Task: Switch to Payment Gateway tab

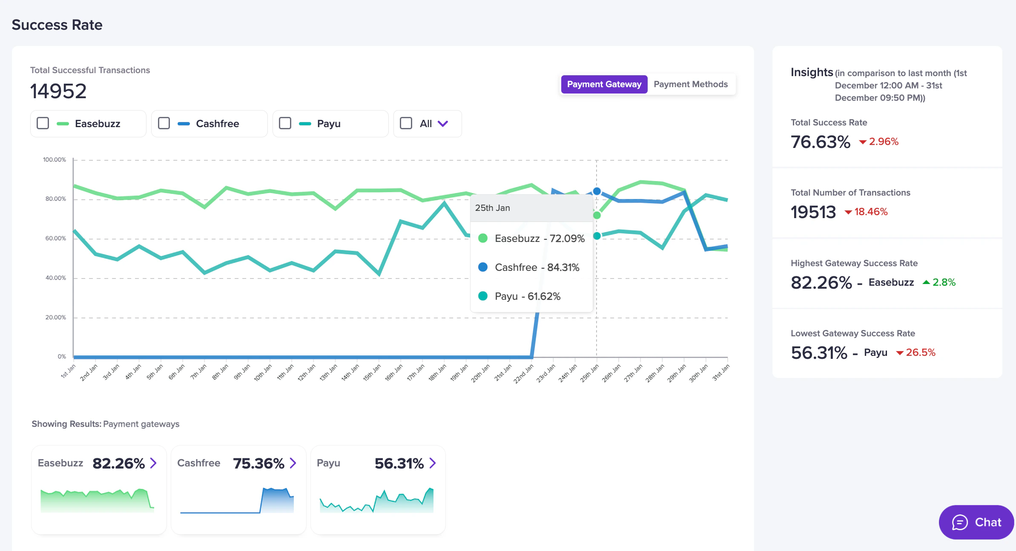Action: tap(604, 84)
